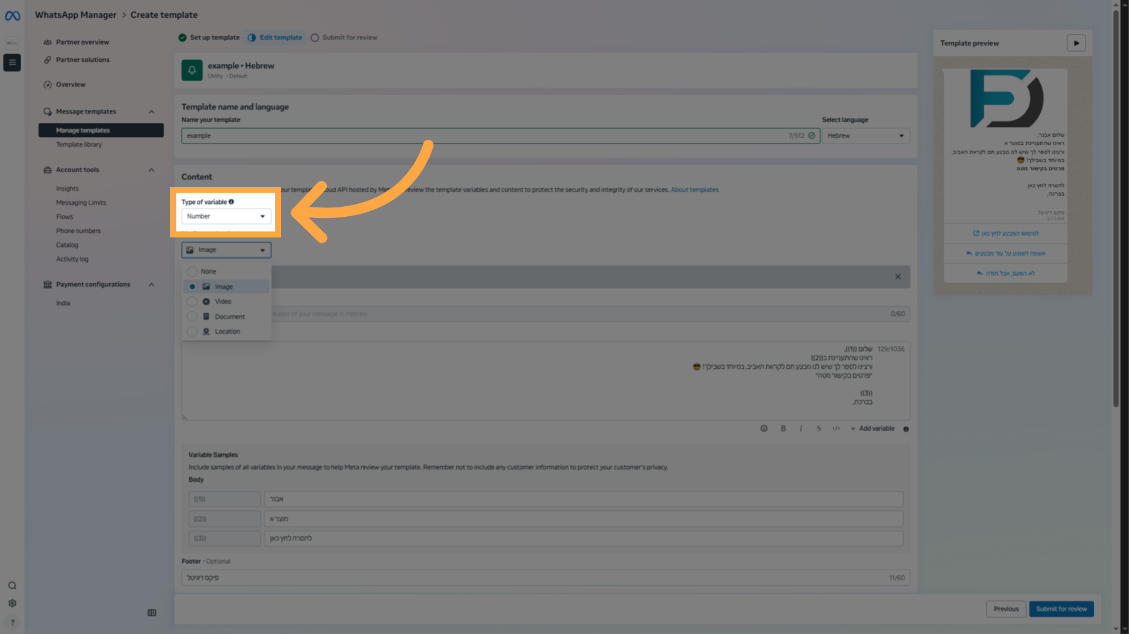Click the Type of variable info icon
The width and height of the screenshot is (1129, 634).
(232, 202)
